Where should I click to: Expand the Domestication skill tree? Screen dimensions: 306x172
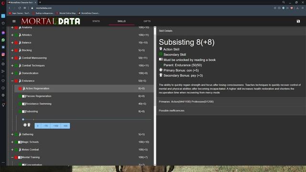(12, 73)
